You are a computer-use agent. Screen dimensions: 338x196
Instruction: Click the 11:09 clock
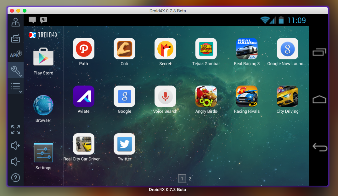tap(296, 20)
